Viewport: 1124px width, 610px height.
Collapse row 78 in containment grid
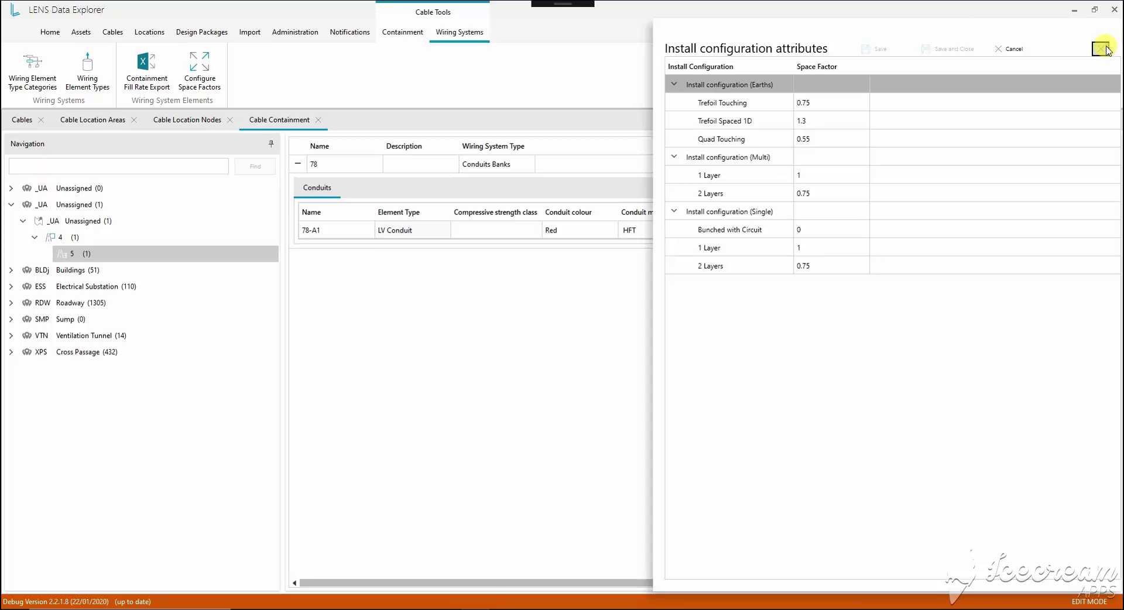tap(298, 164)
